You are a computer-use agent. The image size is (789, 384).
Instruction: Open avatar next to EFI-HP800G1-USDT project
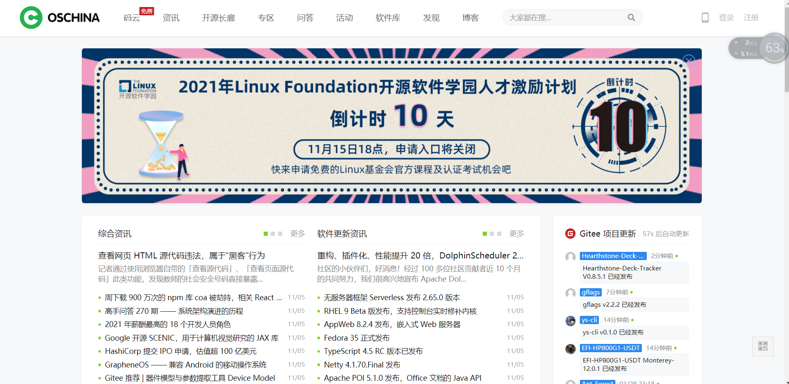tap(570, 349)
